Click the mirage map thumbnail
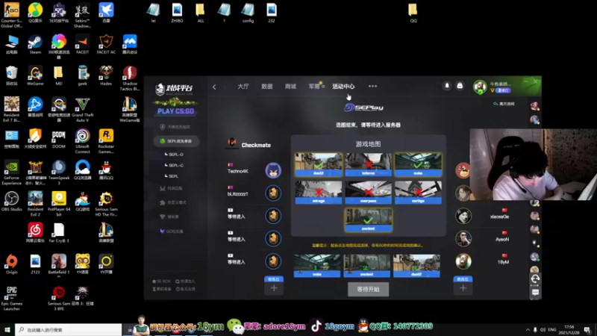This screenshot has height=336, width=597. (319, 193)
